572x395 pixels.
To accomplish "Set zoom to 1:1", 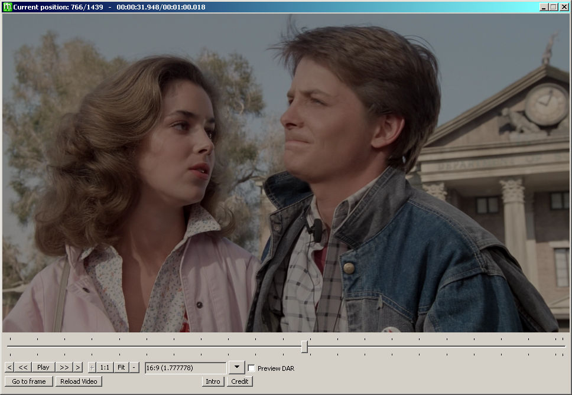I will coord(105,367).
